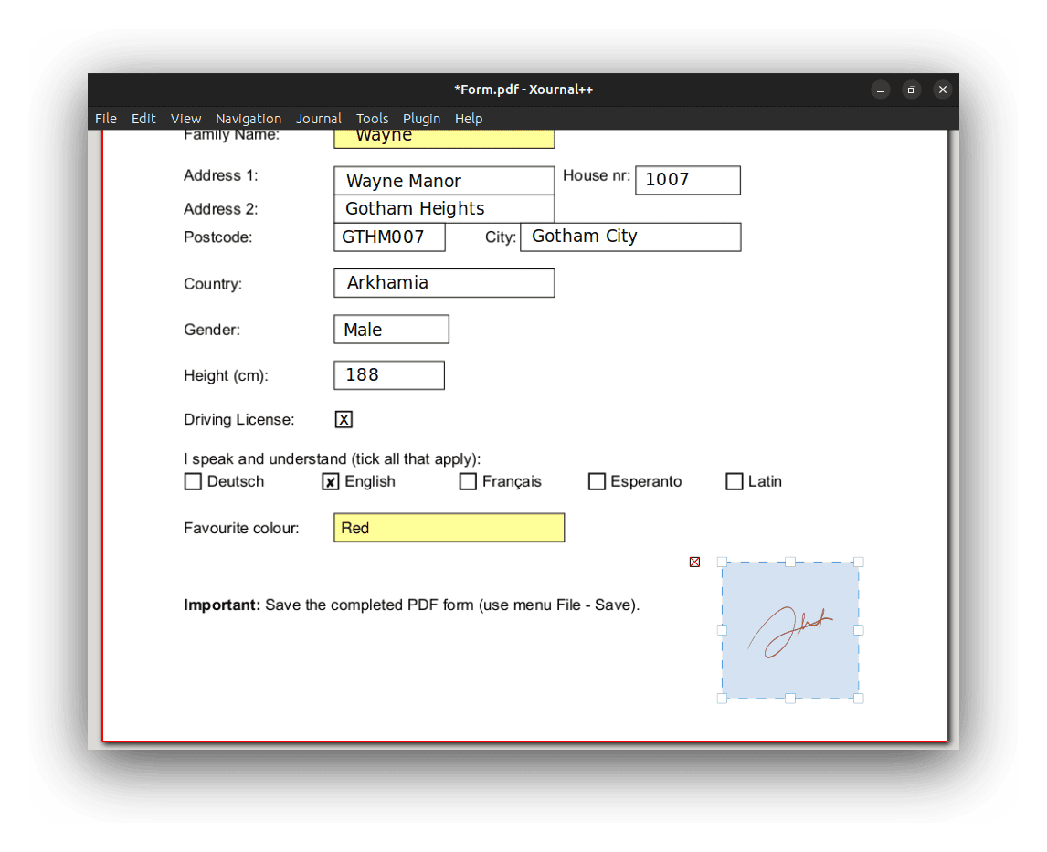
Task: Open the Tools menu
Action: point(372,119)
